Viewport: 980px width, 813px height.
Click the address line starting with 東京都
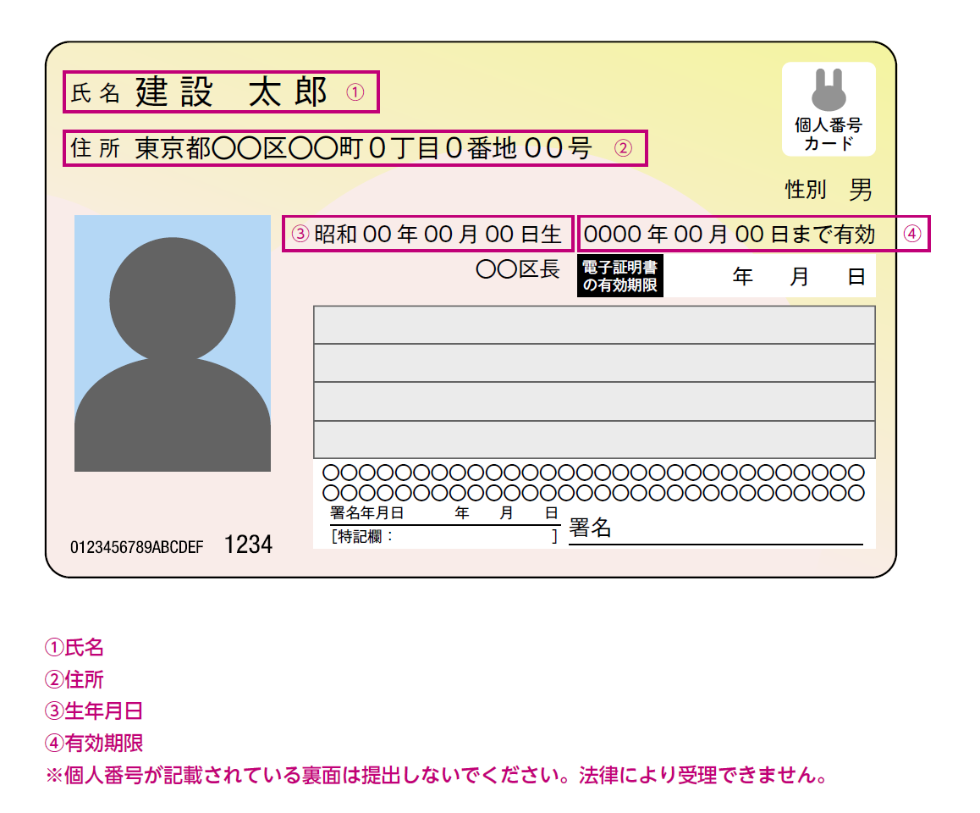(363, 148)
